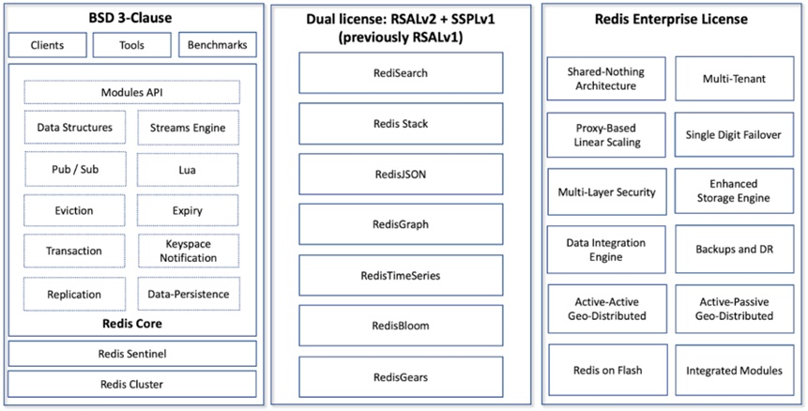Click the RedisGears module box
The image size is (808, 411).
[x=401, y=376]
